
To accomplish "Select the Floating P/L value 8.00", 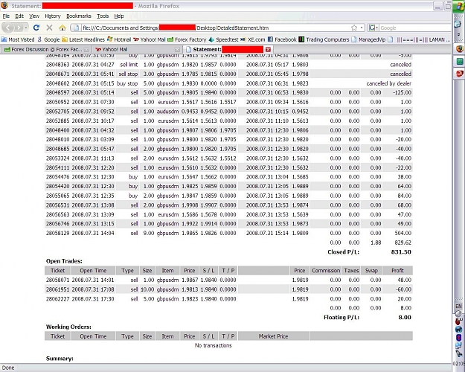I will [405, 318].
